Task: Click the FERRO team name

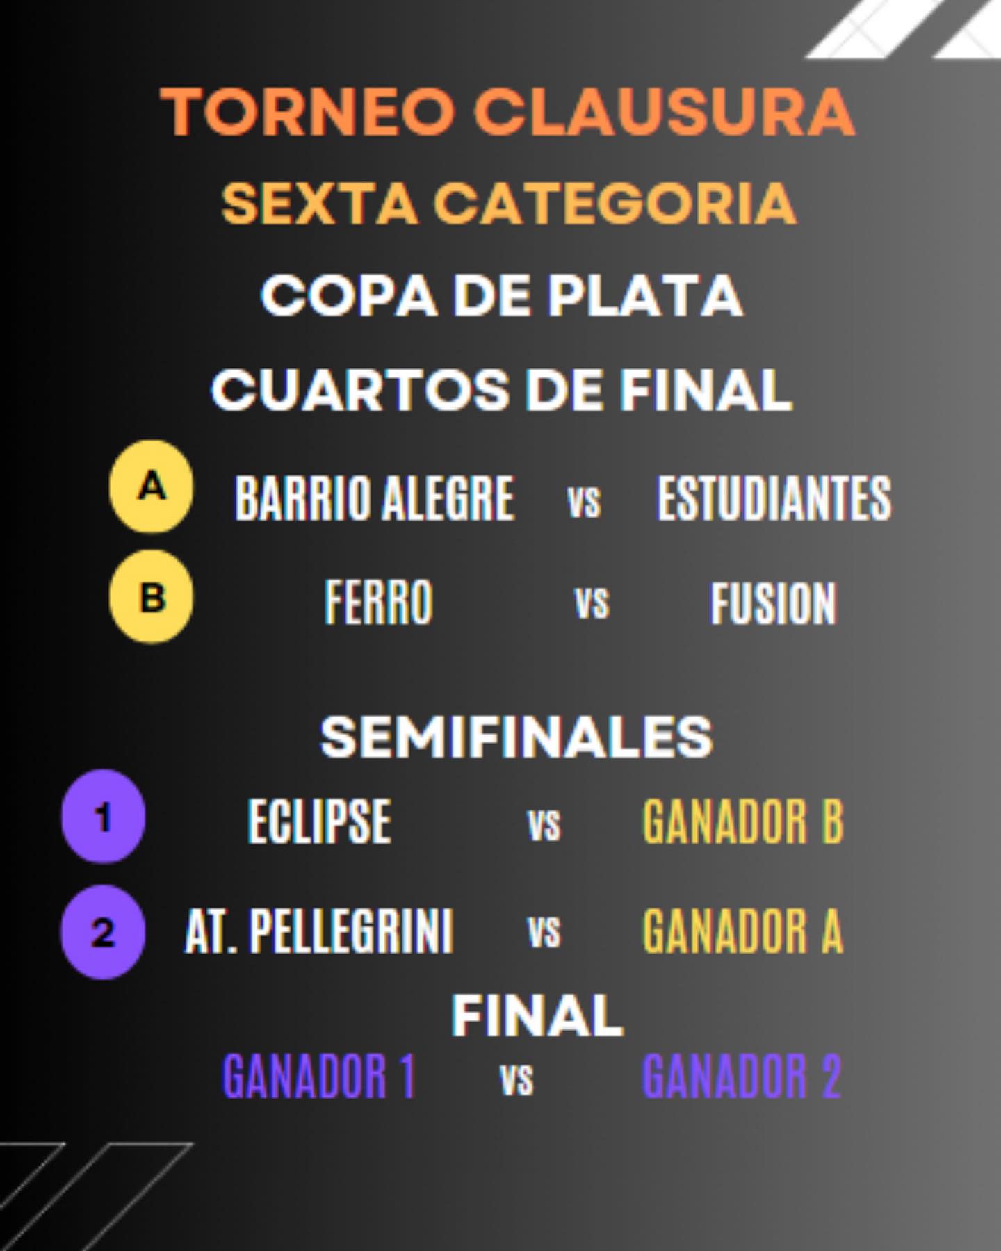Action: point(379,603)
